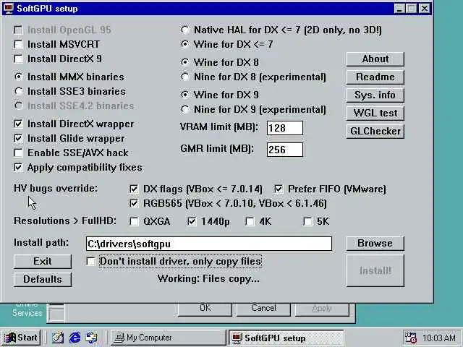Minimize the SoftGPU setup window
Screen dimensions: 463x347
pyautogui.click(x=399, y=9)
